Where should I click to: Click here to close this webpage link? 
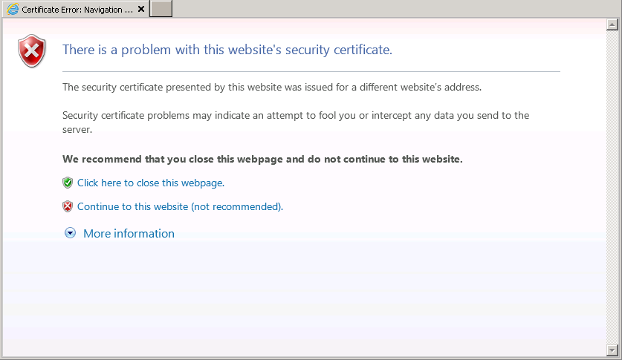click(151, 183)
